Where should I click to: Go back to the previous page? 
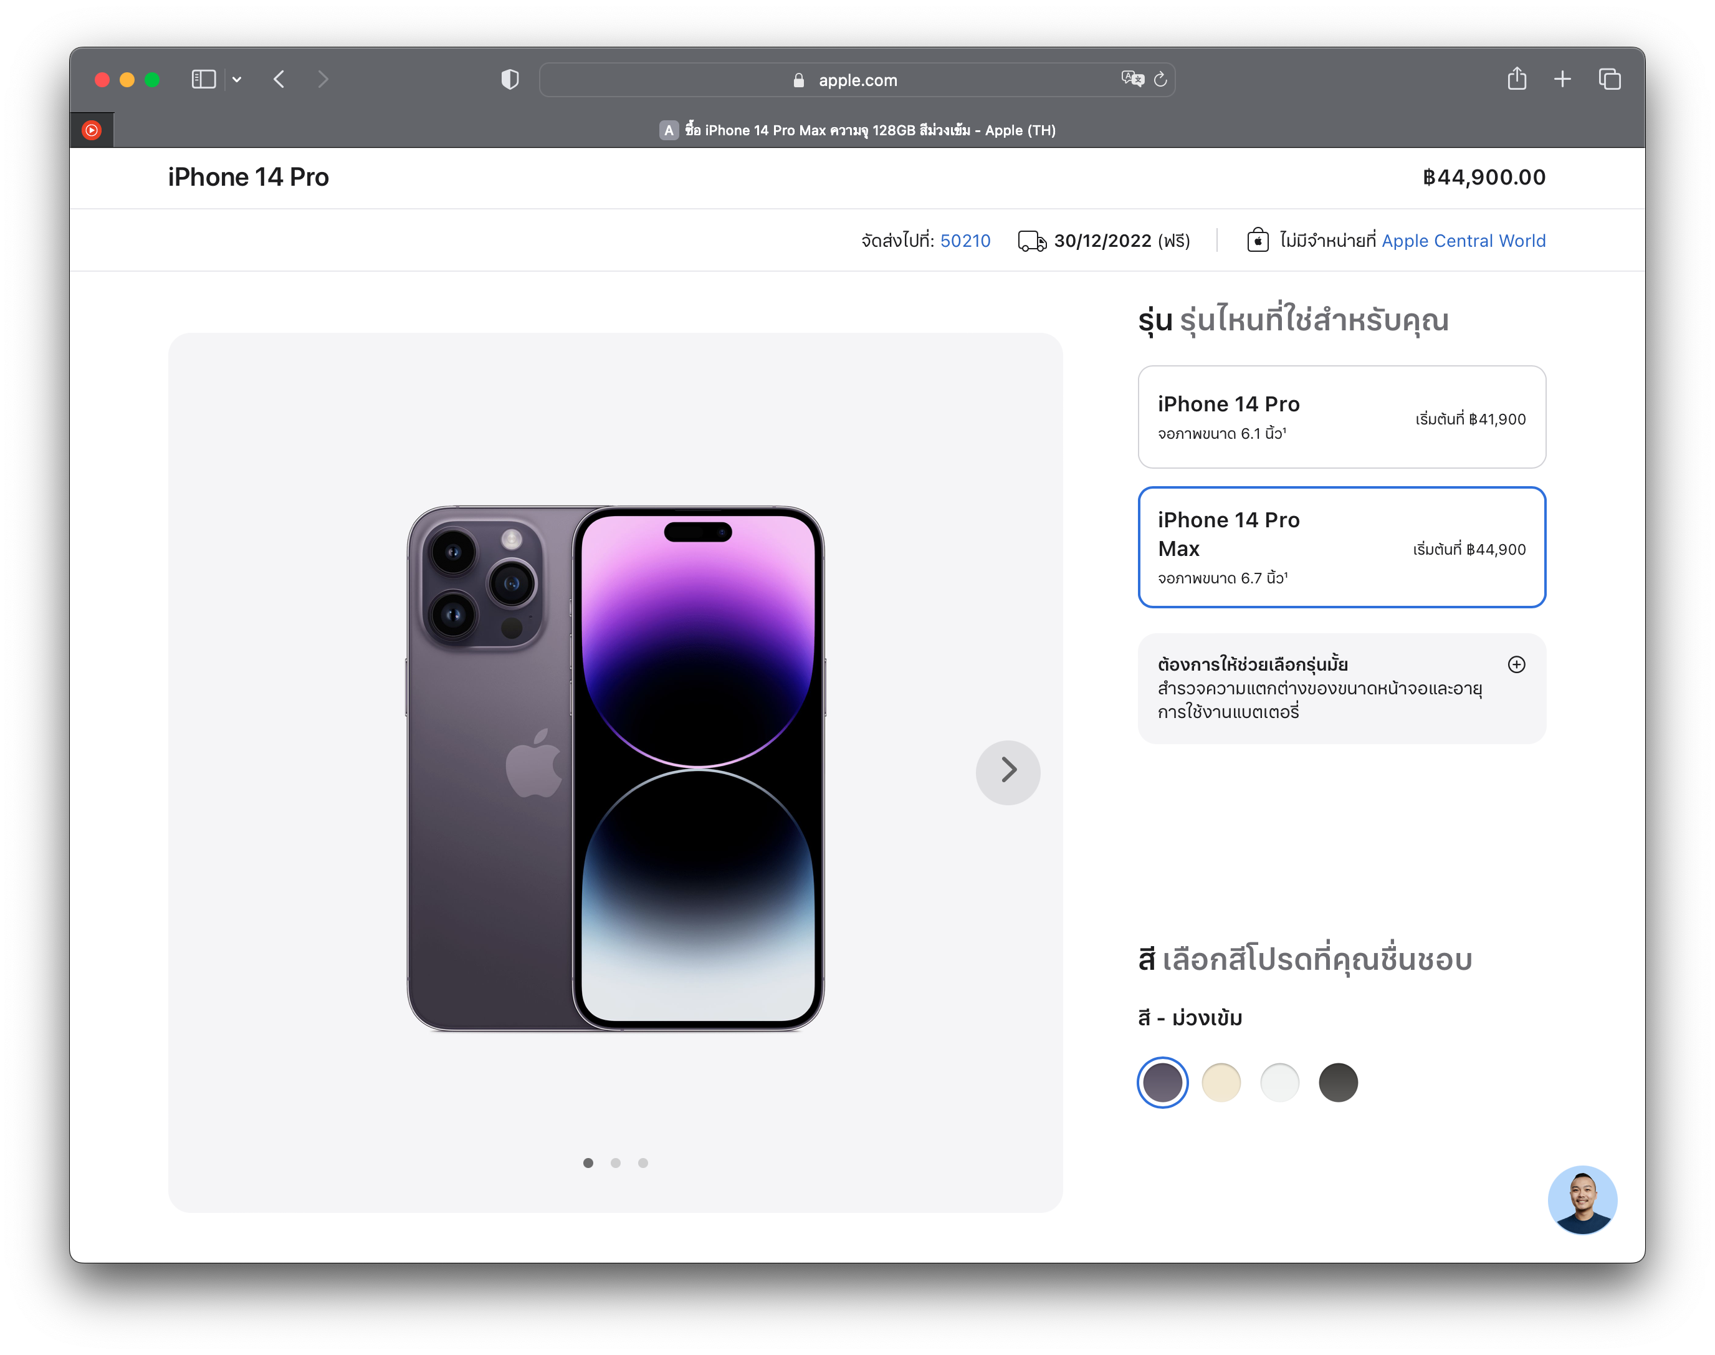[x=279, y=79]
